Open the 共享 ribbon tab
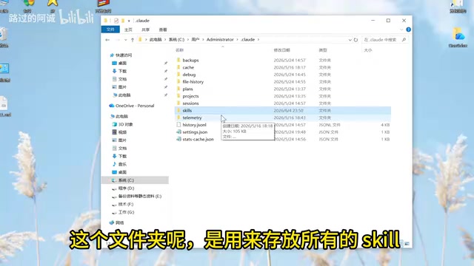Viewport: 474px width, 266px height. [x=145, y=30]
